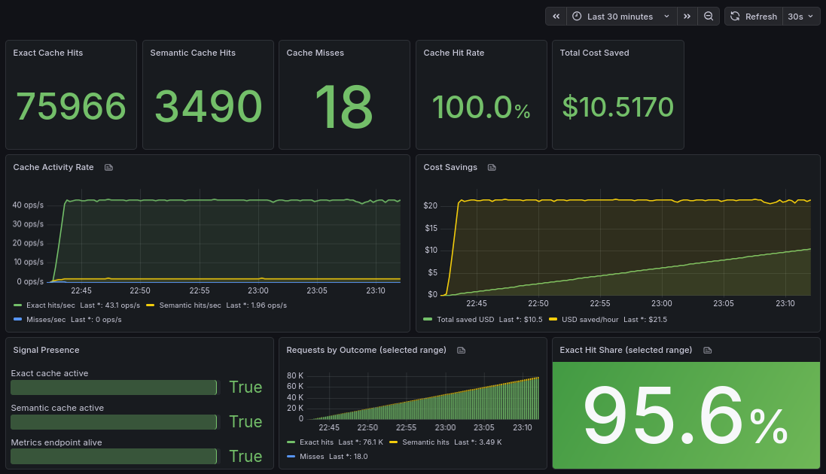Click the info icon beside Cache Activity Rate title
The width and height of the screenshot is (826, 474).
pyautogui.click(x=108, y=167)
